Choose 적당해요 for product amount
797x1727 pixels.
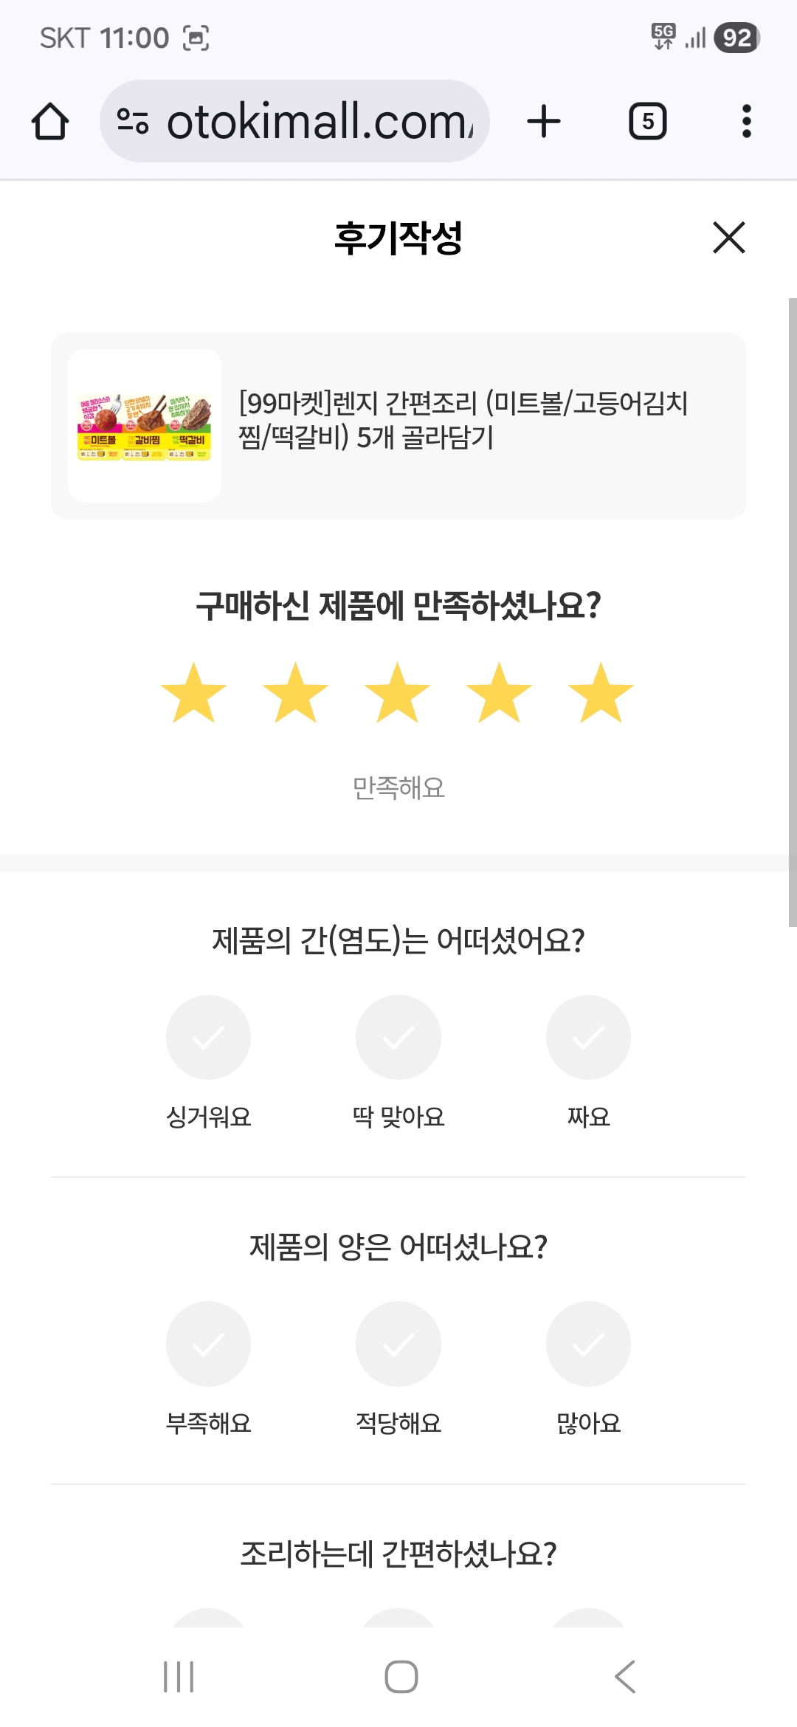398,1344
